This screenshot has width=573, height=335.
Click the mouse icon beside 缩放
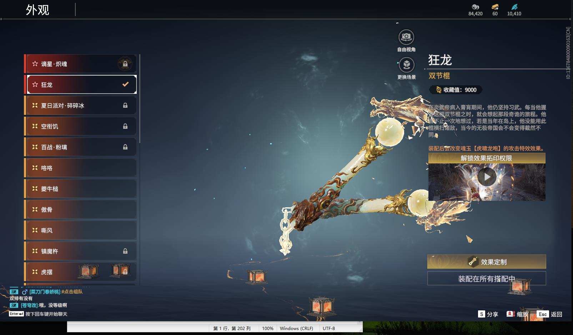(x=511, y=314)
